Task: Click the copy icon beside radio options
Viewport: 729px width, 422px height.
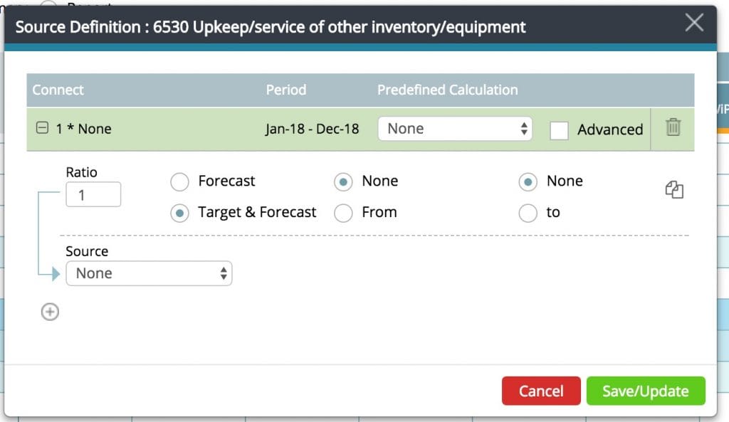Action: click(673, 189)
